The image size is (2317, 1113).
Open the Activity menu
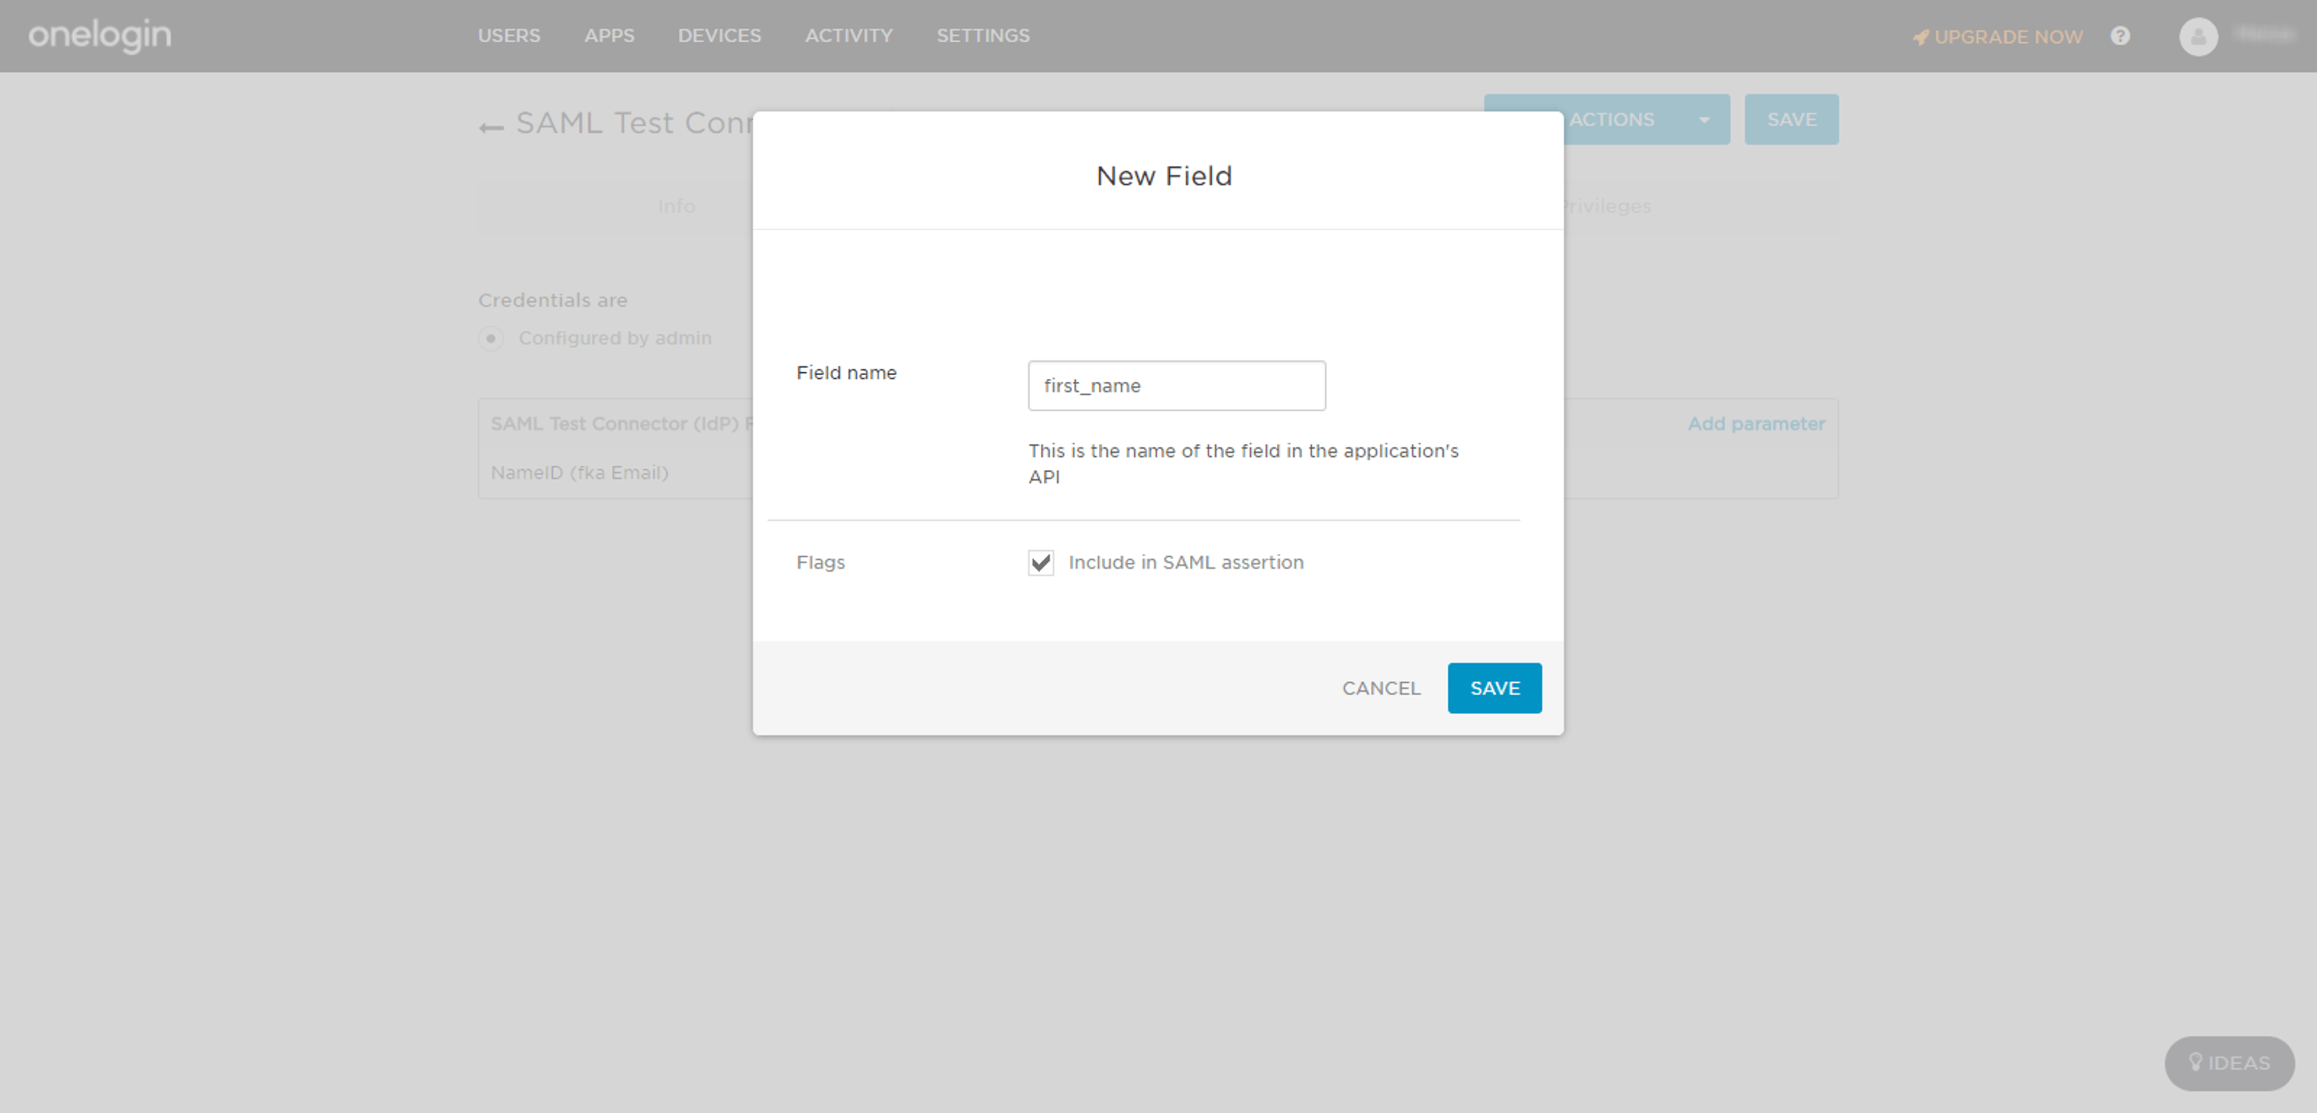tap(848, 36)
